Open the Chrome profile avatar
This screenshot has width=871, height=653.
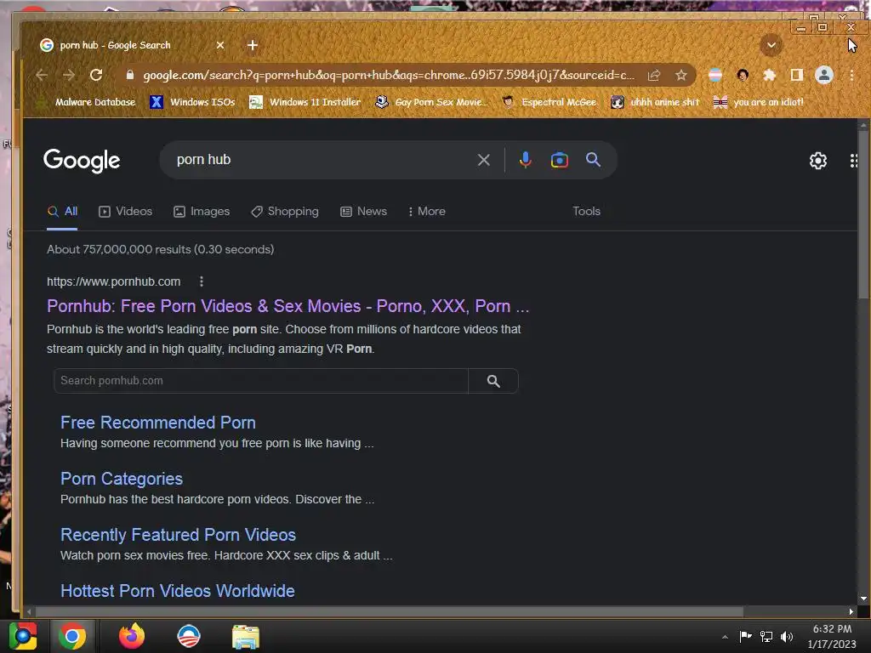click(x=823, y=75)
